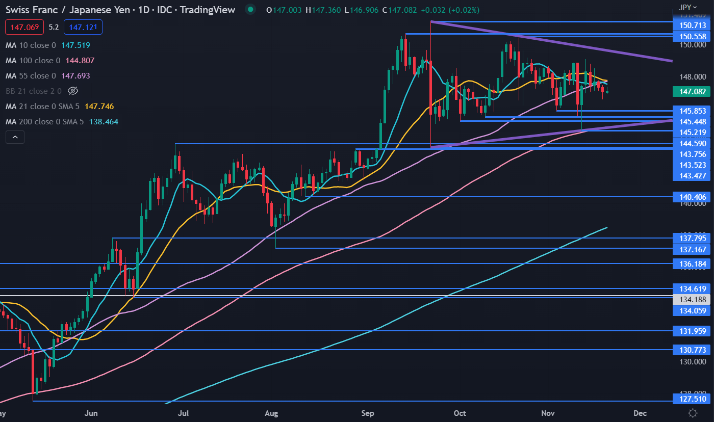This screenshot has width=714, height=422.
Task: Click the 130.773 price label
Action: tap(693, 350)
